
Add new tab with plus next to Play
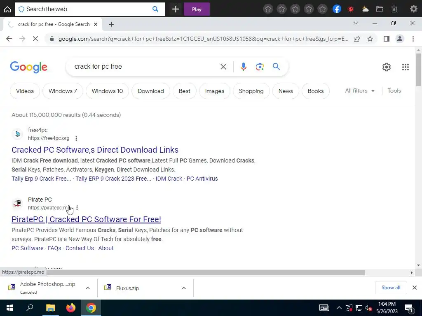pyautogui.click(x=176, y=9)
